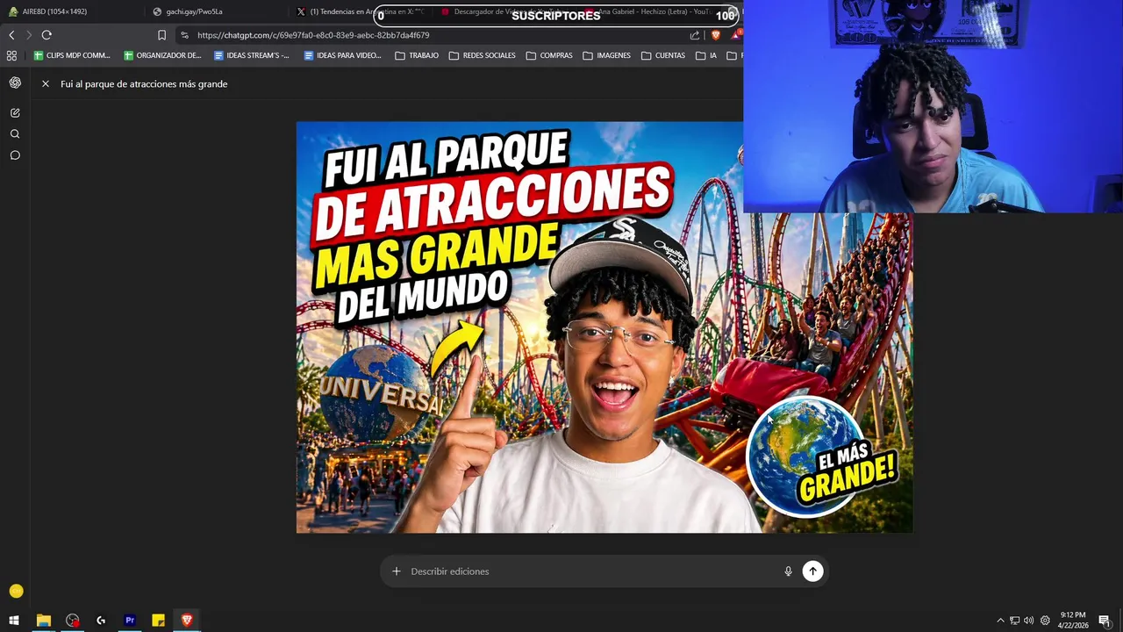Expand the IMAGENES bookmarks folder

[x=606, y=55]
